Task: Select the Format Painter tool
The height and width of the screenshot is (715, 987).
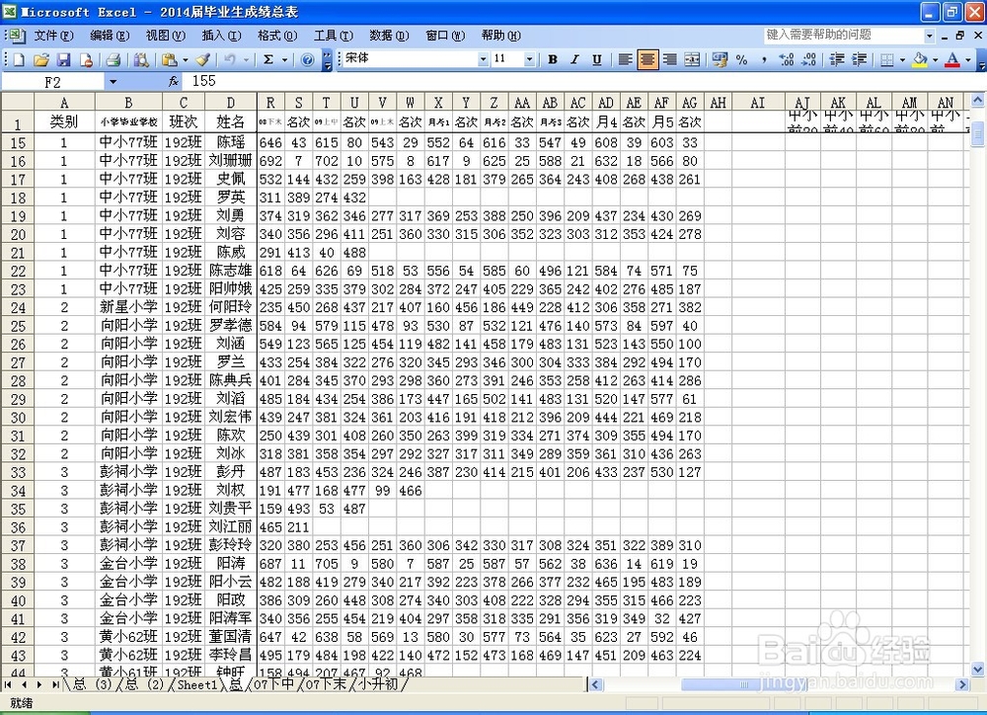Action: click(201, 59)
